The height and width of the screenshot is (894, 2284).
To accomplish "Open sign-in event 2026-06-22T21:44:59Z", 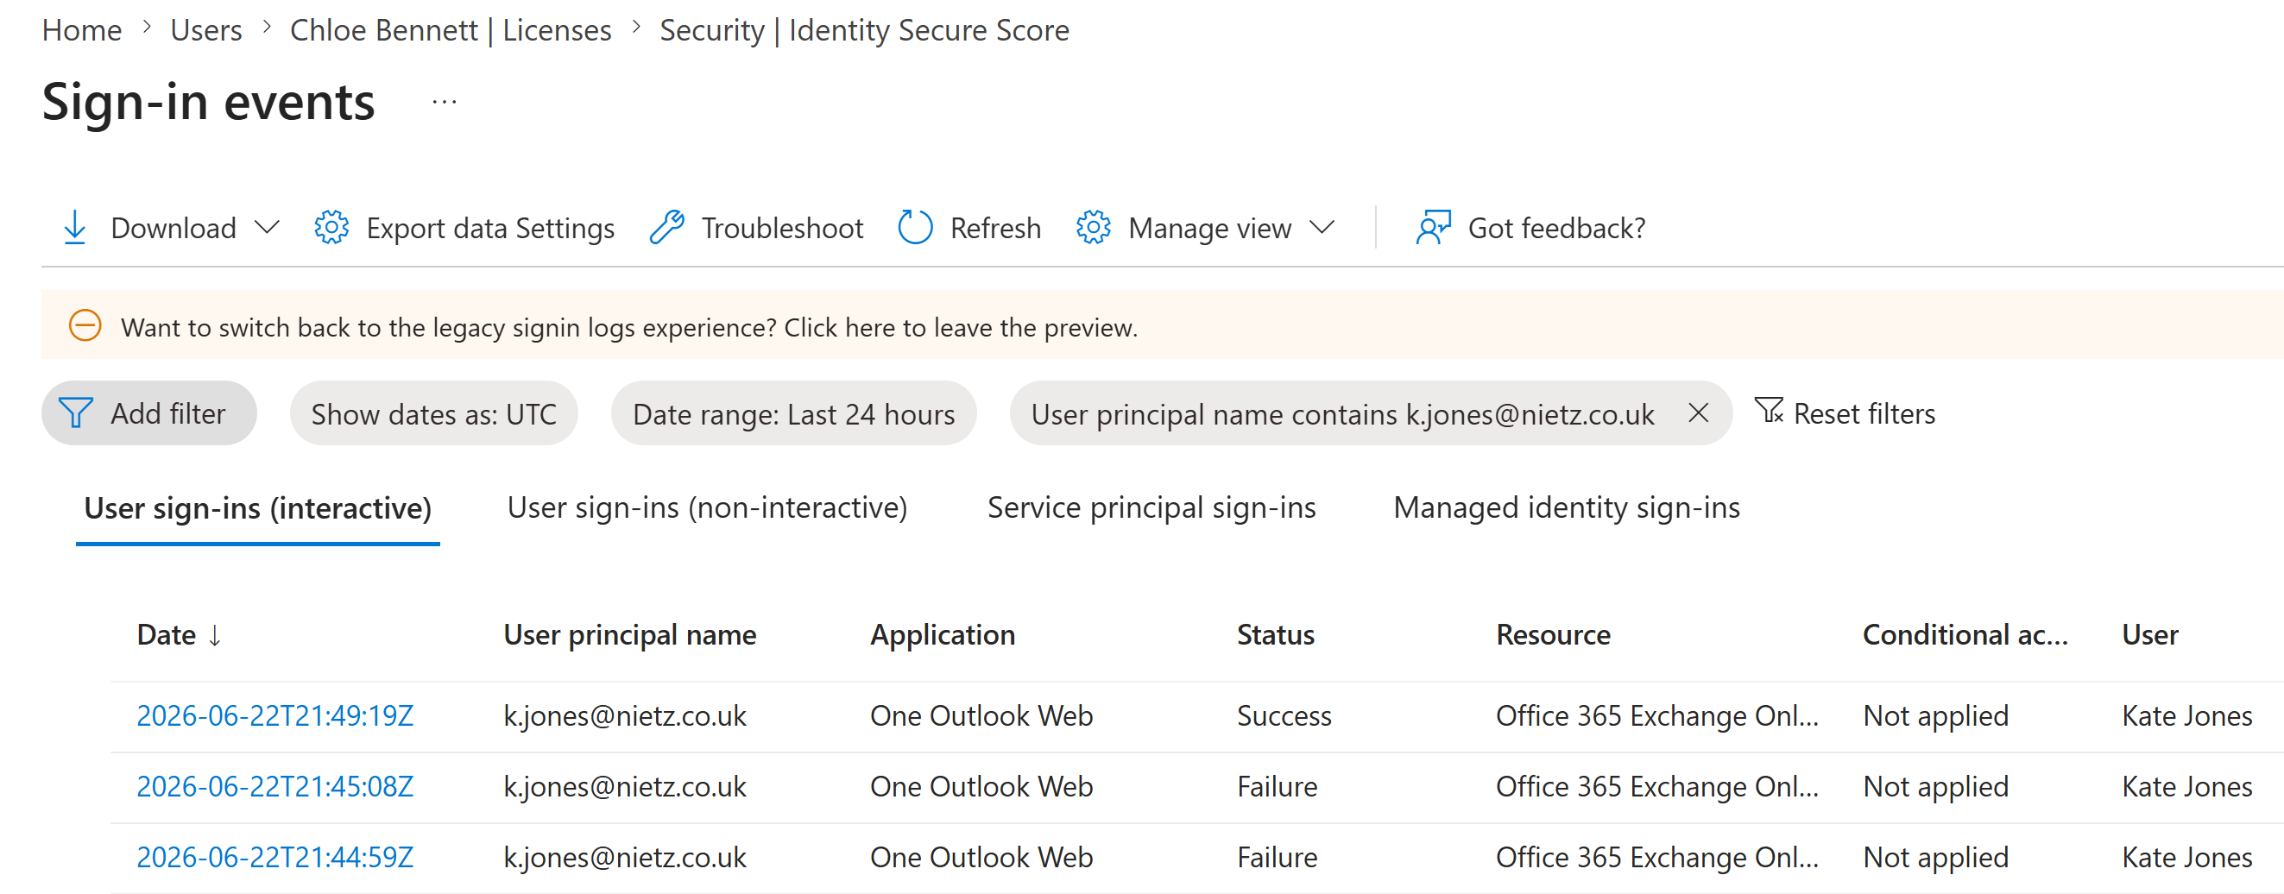I will (274, 858).
